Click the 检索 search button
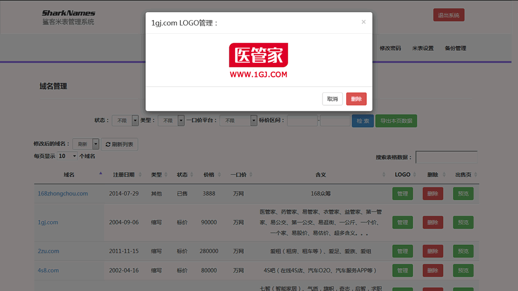 pyautogui.click(x=363, y=121)
